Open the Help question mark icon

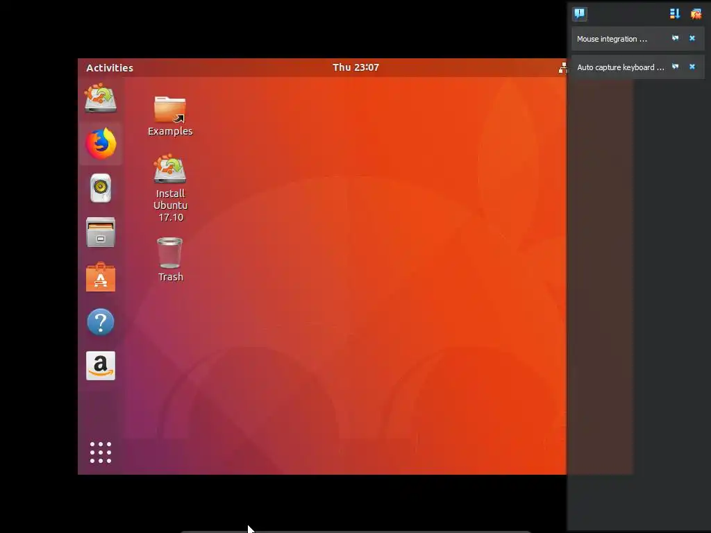[101, 322]
